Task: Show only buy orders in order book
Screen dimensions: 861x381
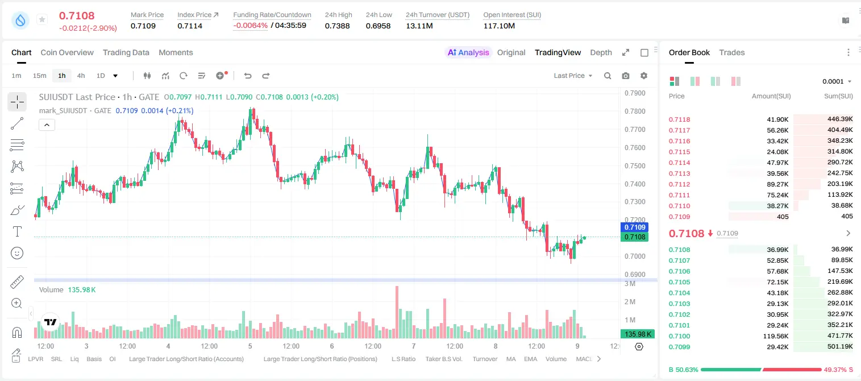Action: pyautogui.click(x=716, y=81)
